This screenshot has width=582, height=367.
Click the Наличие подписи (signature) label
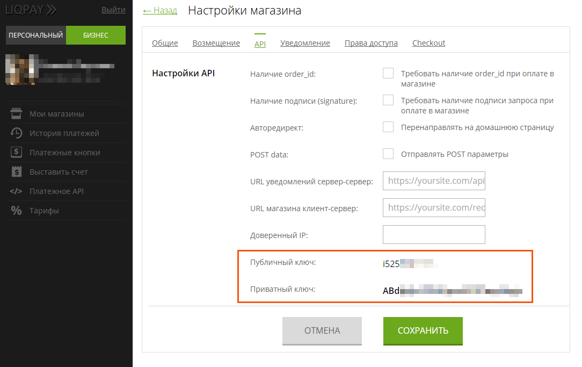[x=303, y=101]
